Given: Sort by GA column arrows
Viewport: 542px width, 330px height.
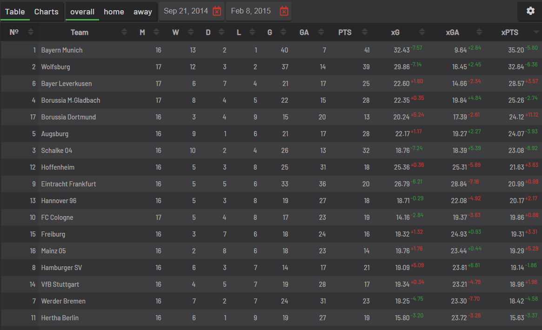Looking at the screenshot, I should (x=319, y=32).
